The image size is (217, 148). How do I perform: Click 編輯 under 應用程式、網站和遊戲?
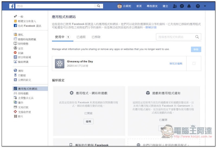pos(88,121)
